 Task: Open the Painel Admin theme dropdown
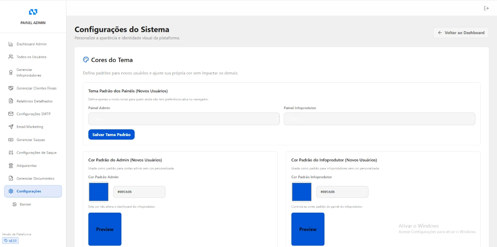[x=184, y=119]
